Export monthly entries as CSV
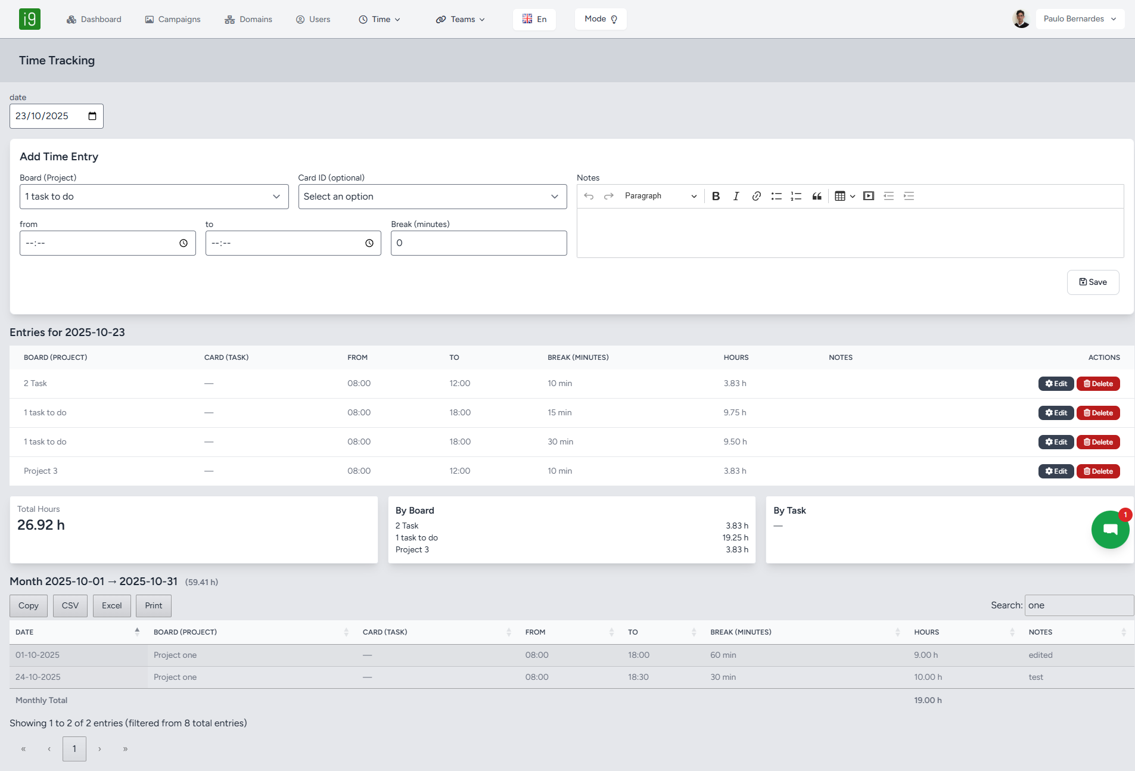 coord(70,606)
